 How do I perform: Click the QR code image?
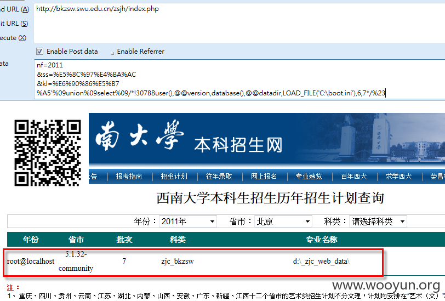pyautogui.click(x=48, y=153)
